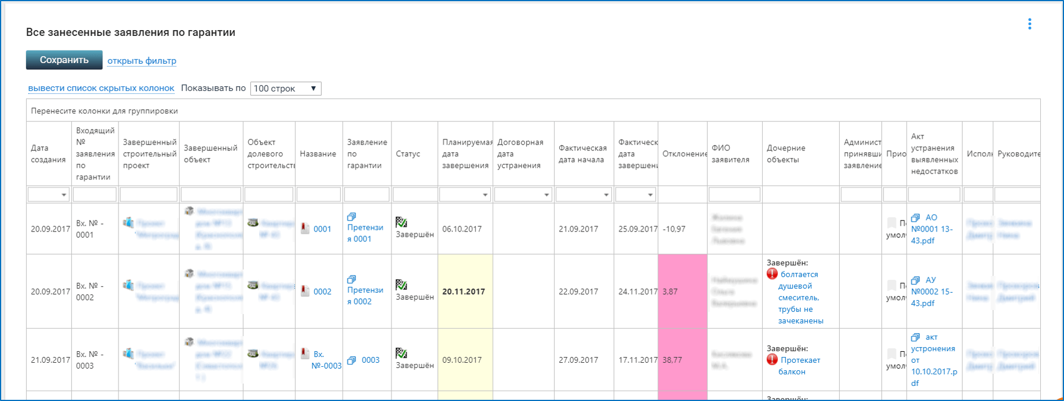Click the document icon next to 0001
Viewport: 1064px width, 401px height.
pos(305,229)
